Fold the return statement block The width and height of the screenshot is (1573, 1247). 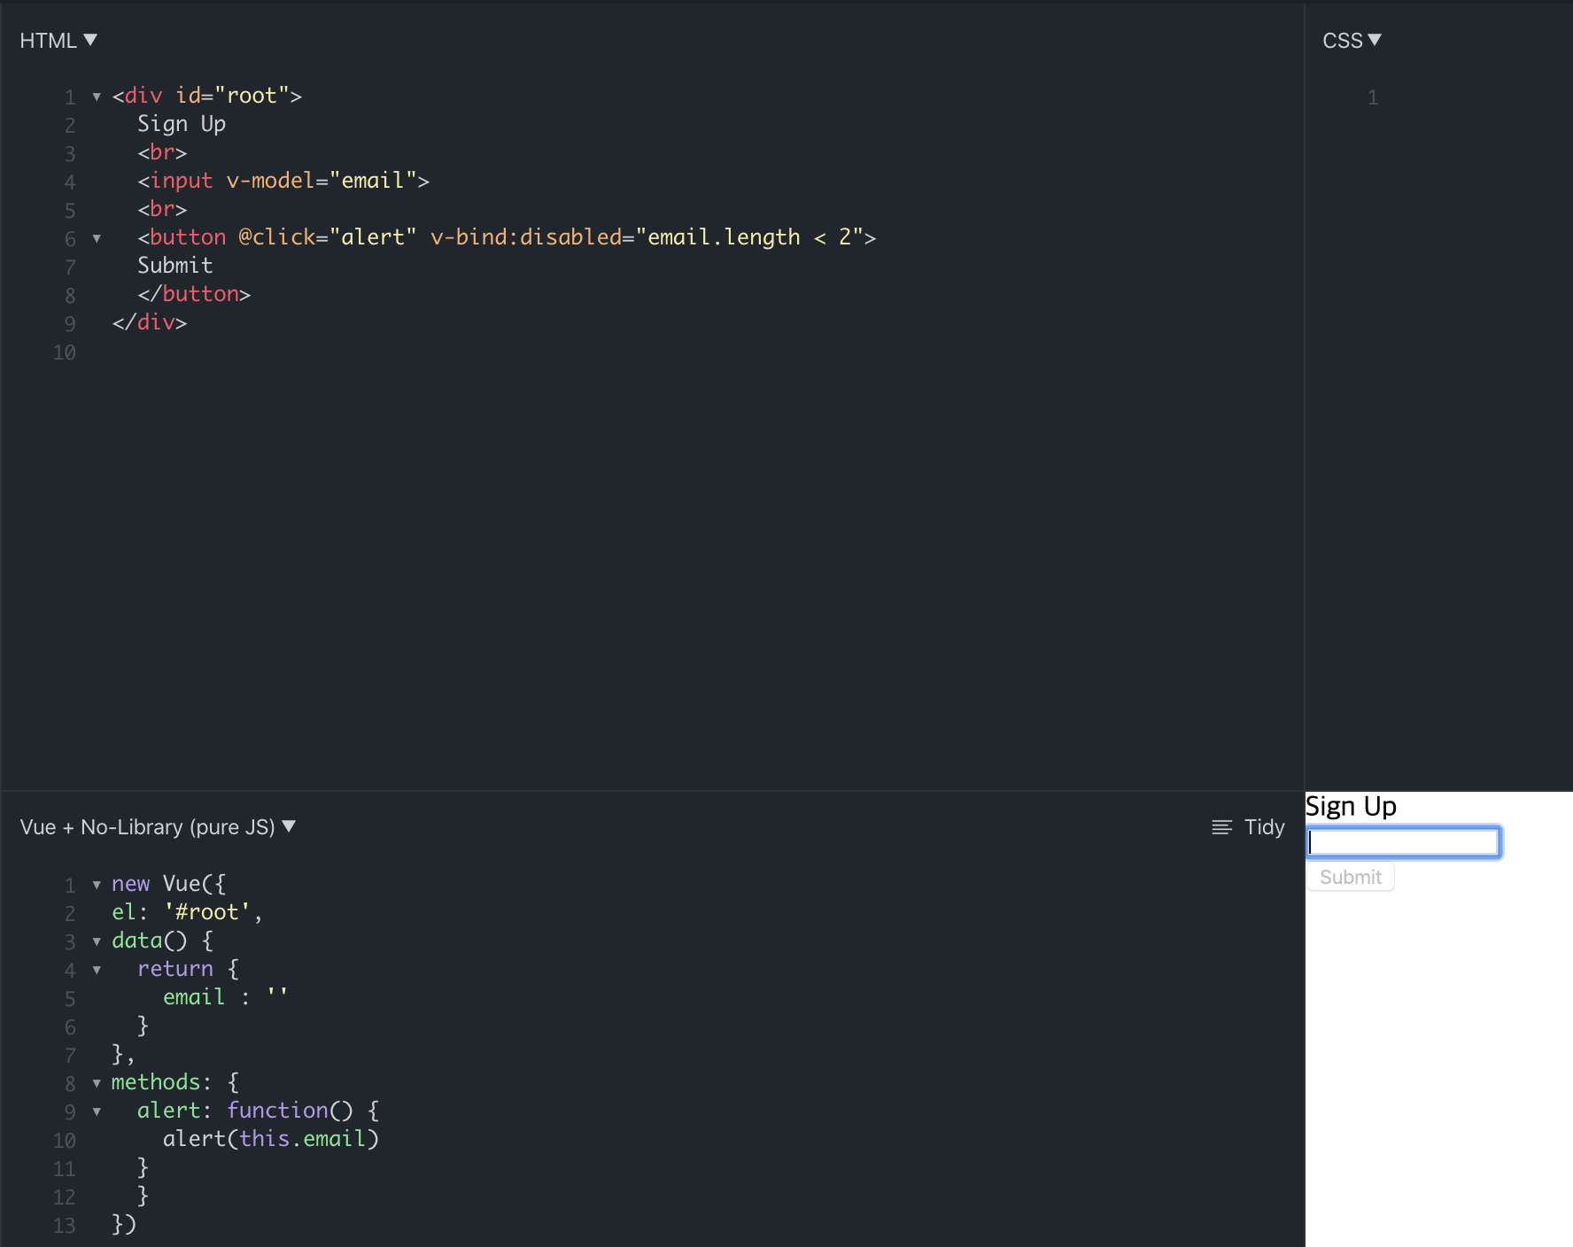pyautogui.click(x=97, y=970)
